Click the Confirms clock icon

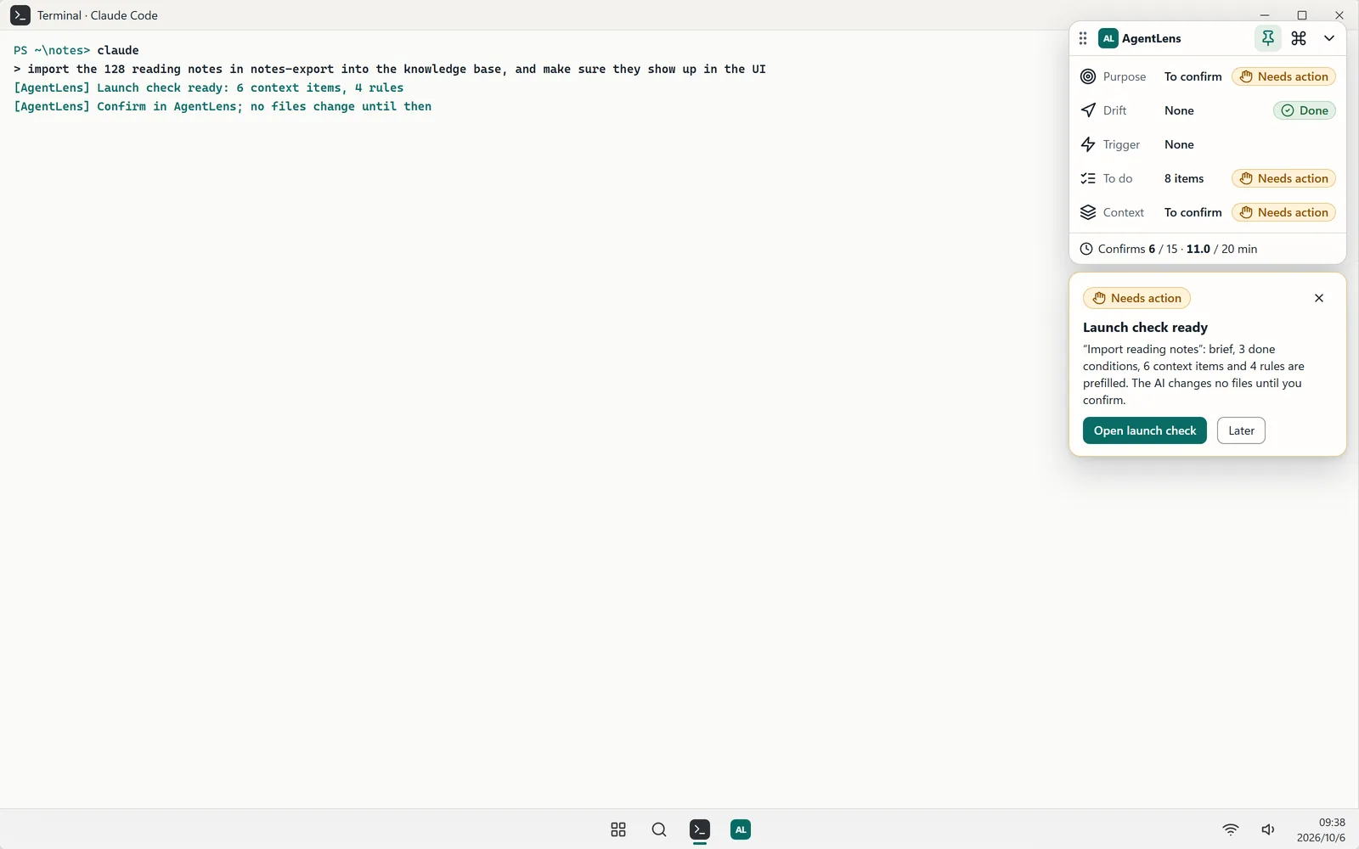pyautogui.click(x=1086, y=249)
